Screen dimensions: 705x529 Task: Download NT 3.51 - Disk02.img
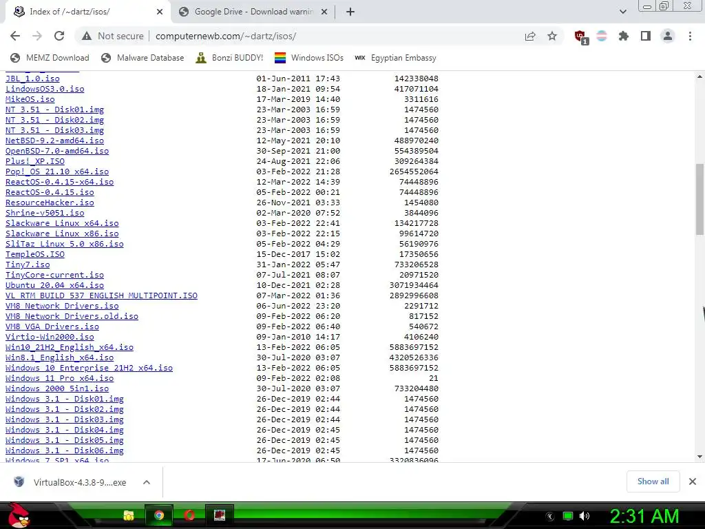click(54, 120)
